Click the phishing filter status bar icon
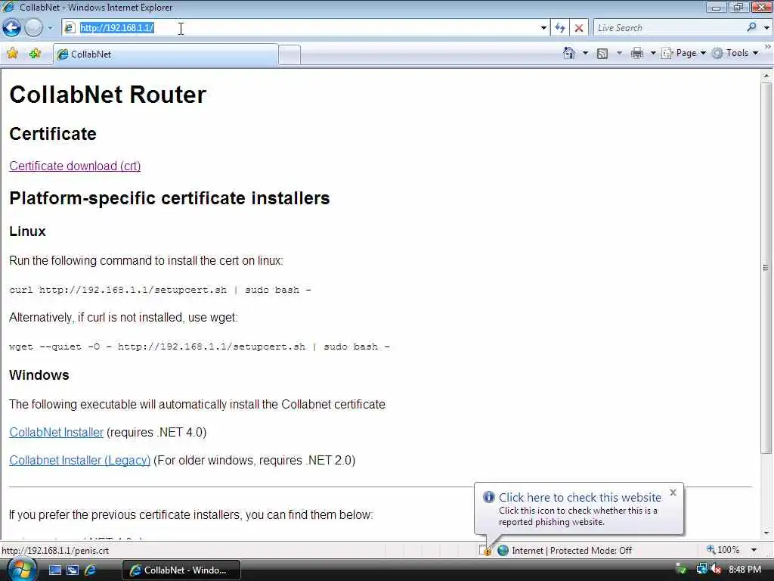Image resolution: width=774 pixels, height=581 pixels. (x=485, y=550)
